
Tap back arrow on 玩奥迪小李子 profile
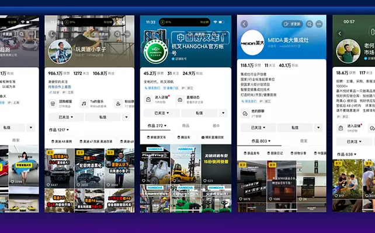point(52,34)
